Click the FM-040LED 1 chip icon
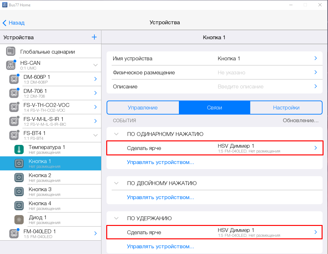 [x=14, y=234]
